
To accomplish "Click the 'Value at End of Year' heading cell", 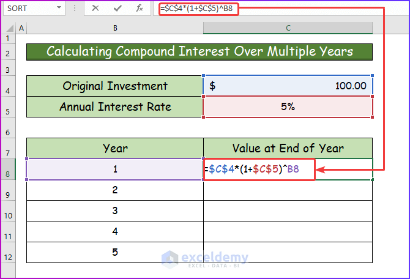I will (288, 148).
